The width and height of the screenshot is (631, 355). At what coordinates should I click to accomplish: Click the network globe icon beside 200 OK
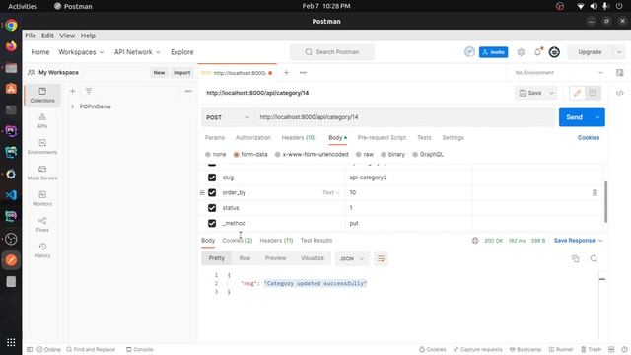pos(475,241)
